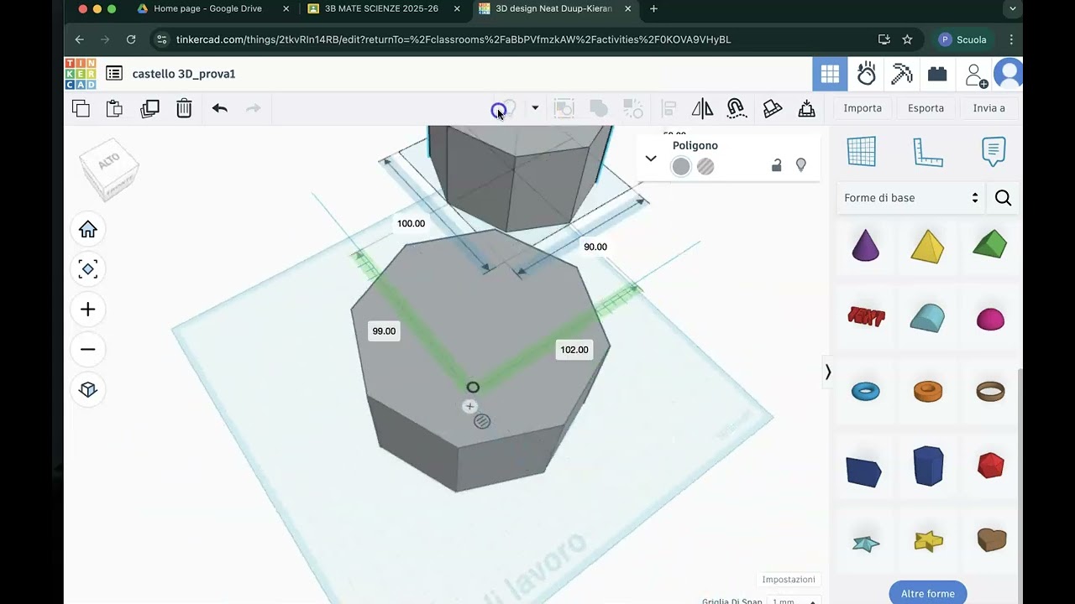This screenshot has height=604, width=1075.
Task: Click the Redo arrow icon
Action: tap(253, 108)
